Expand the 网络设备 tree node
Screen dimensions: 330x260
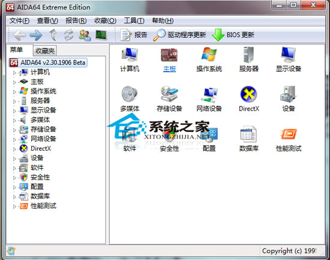click(14, 139)
